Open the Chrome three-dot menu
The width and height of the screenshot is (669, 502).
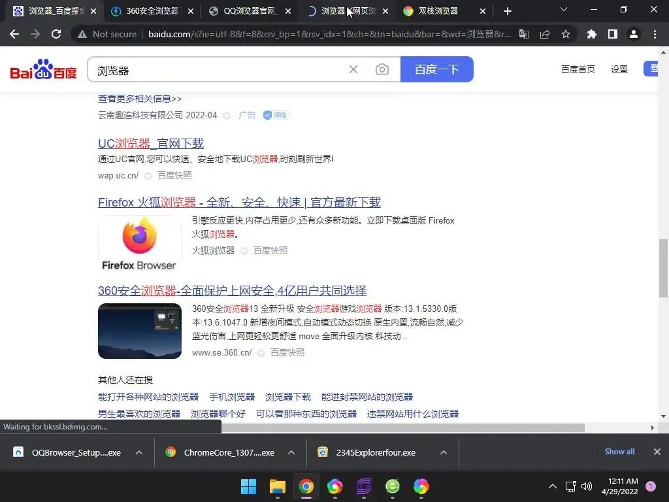(655, 34)
